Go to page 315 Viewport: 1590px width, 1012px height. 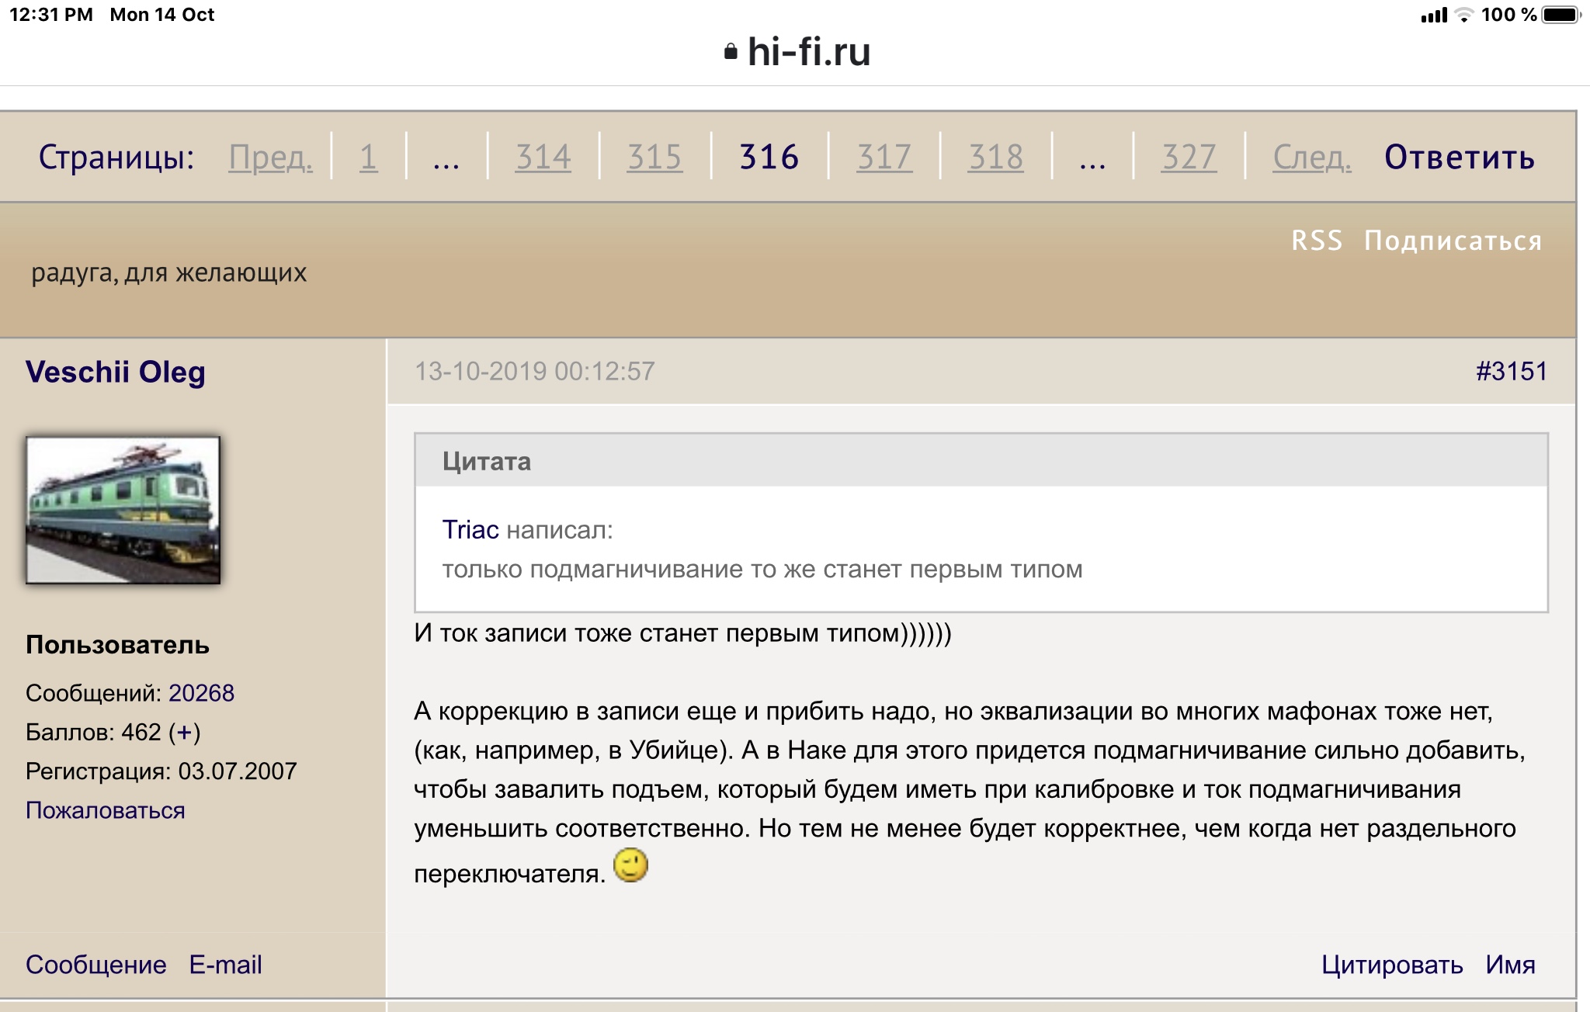[654, 157]
